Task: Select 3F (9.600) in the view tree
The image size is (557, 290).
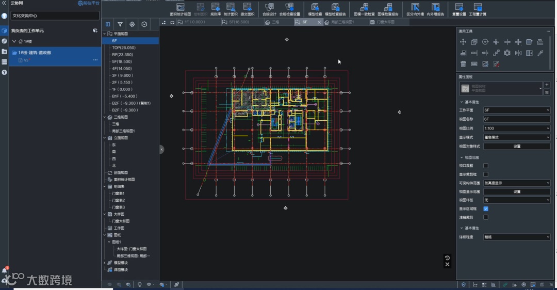Action: coord(122,75)
